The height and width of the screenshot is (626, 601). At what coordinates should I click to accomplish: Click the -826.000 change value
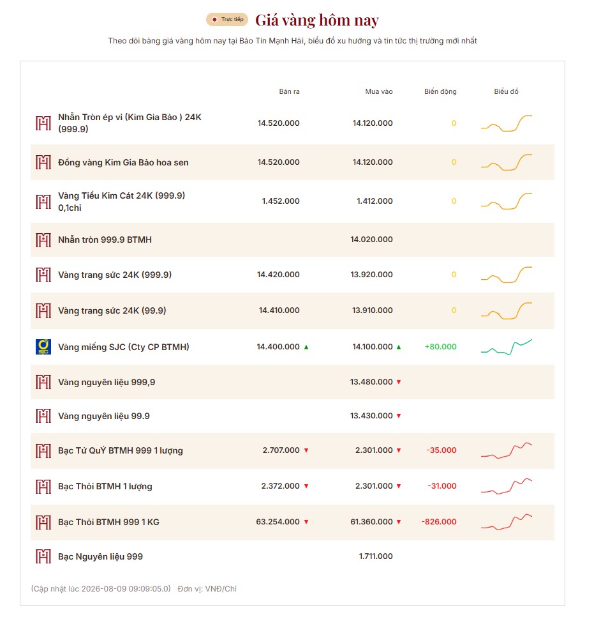click(439, 522)
